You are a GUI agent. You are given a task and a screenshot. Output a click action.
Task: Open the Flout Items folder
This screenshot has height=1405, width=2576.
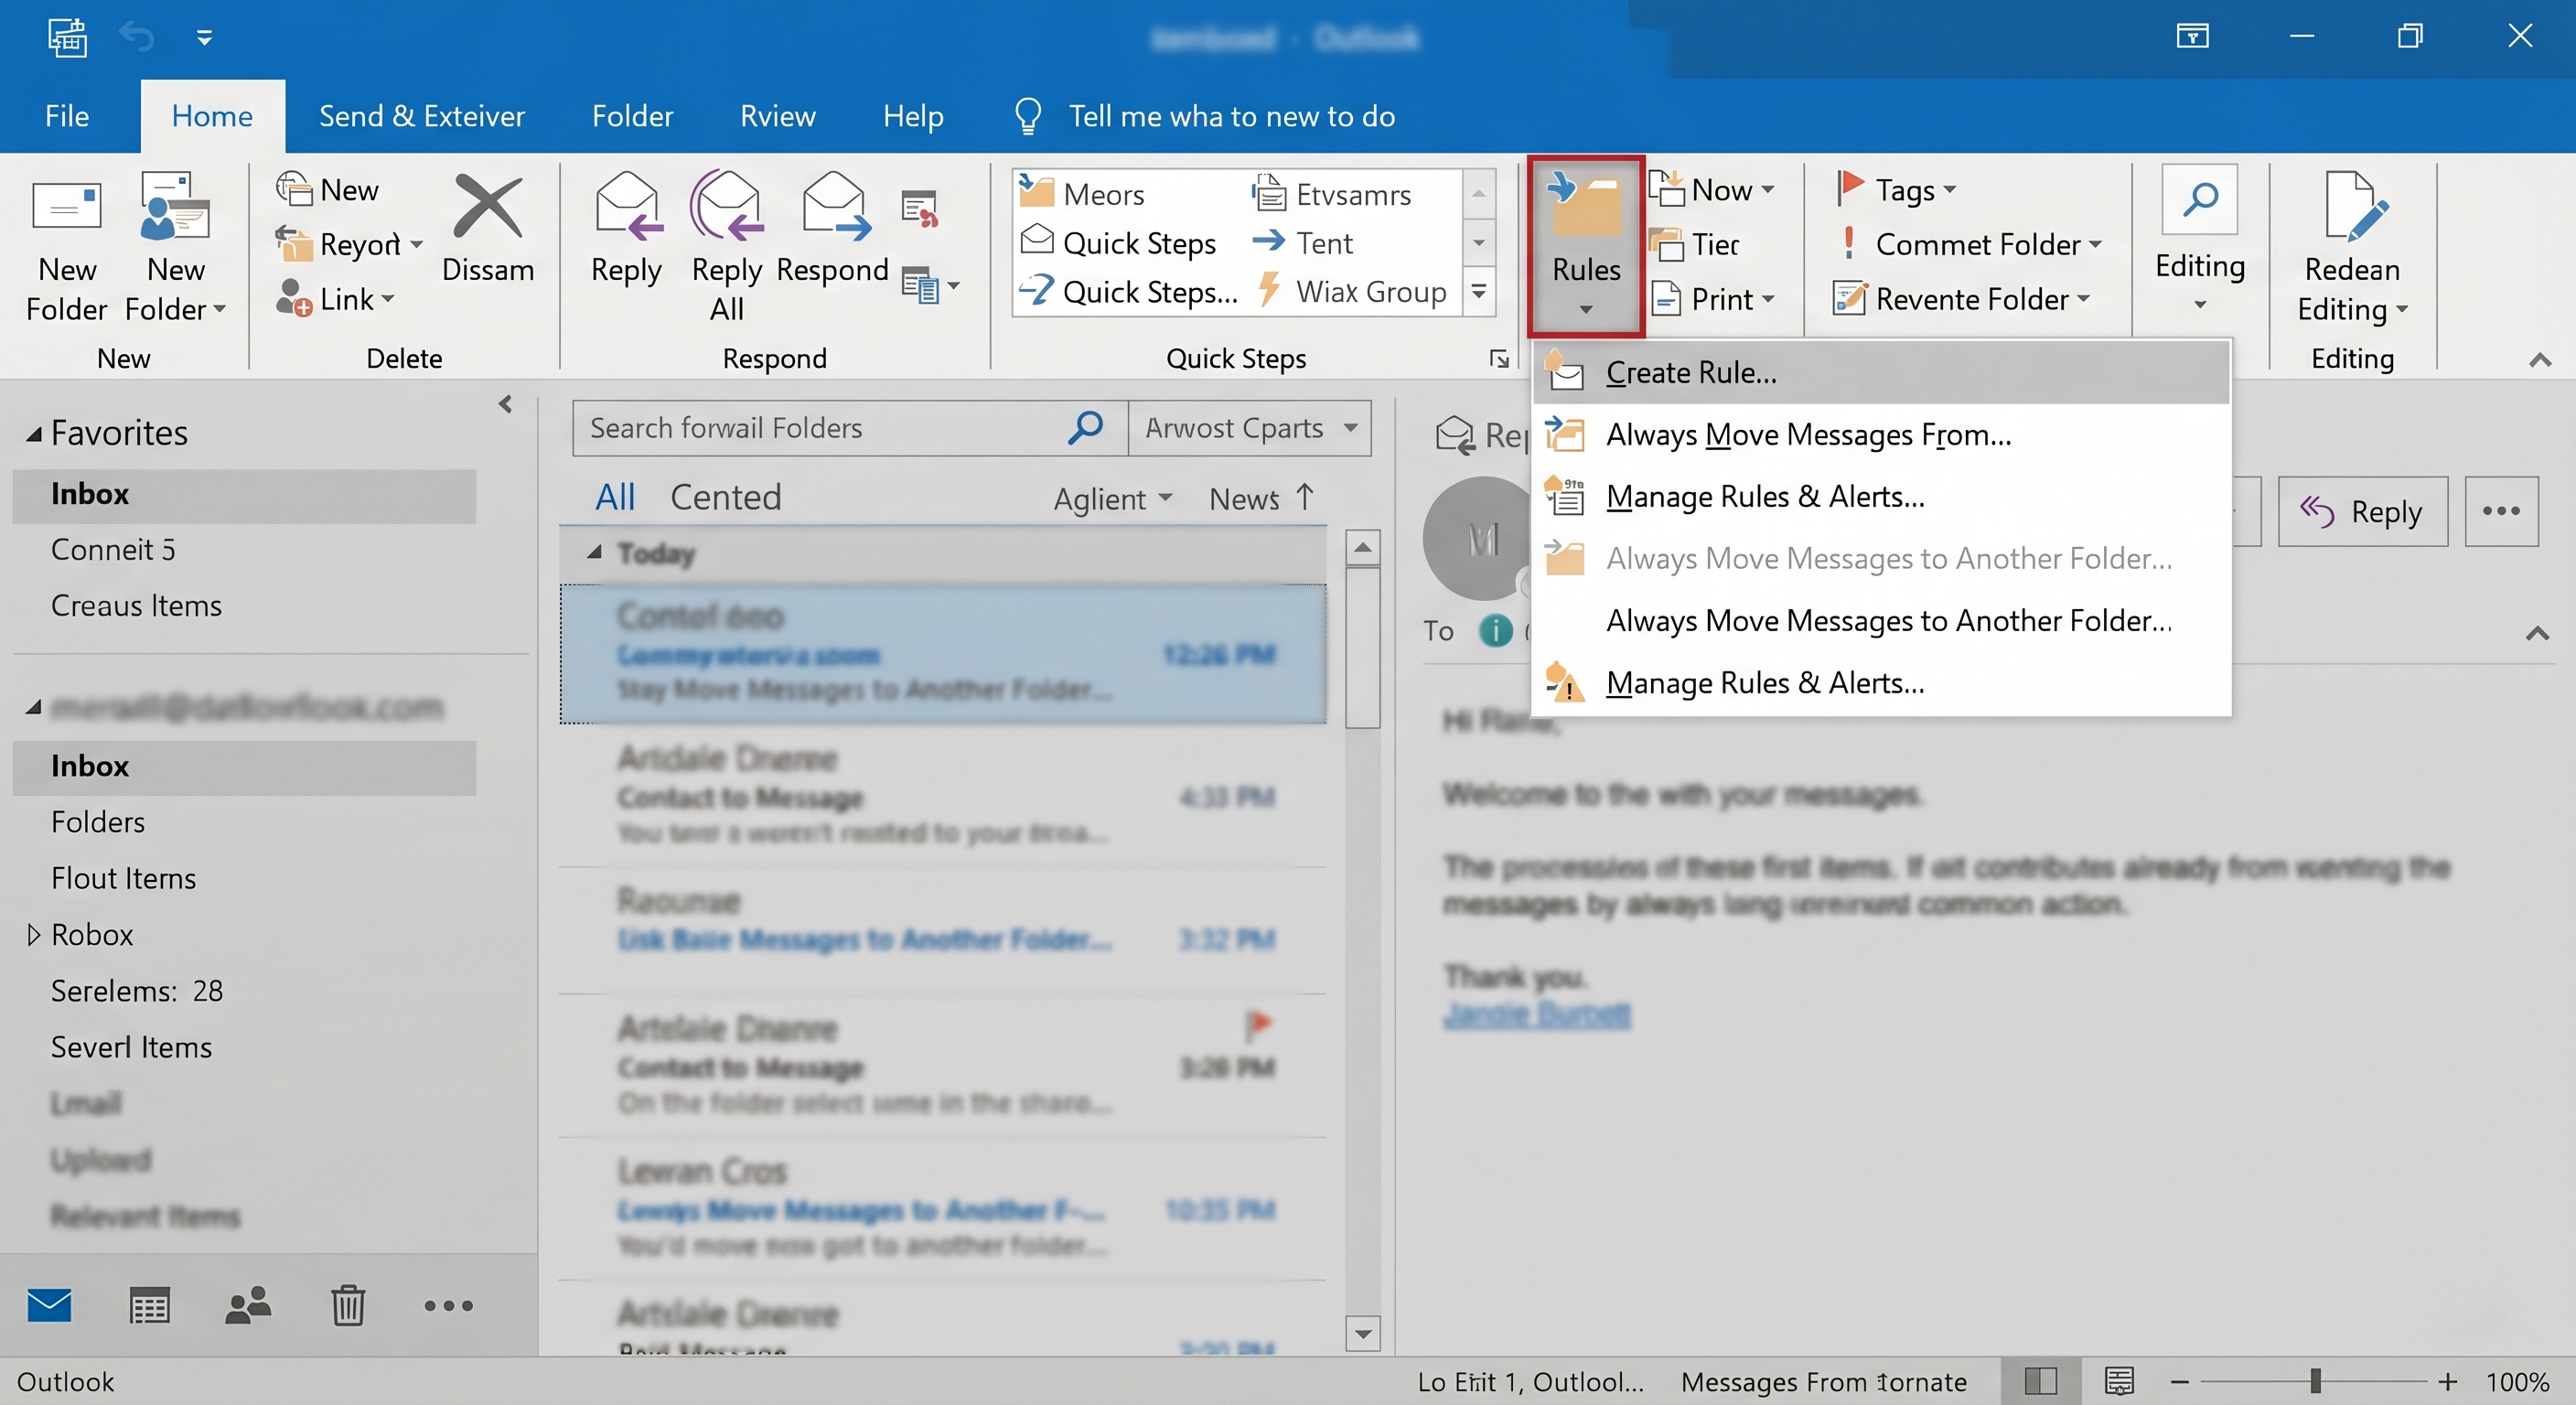tap(244, 878)
